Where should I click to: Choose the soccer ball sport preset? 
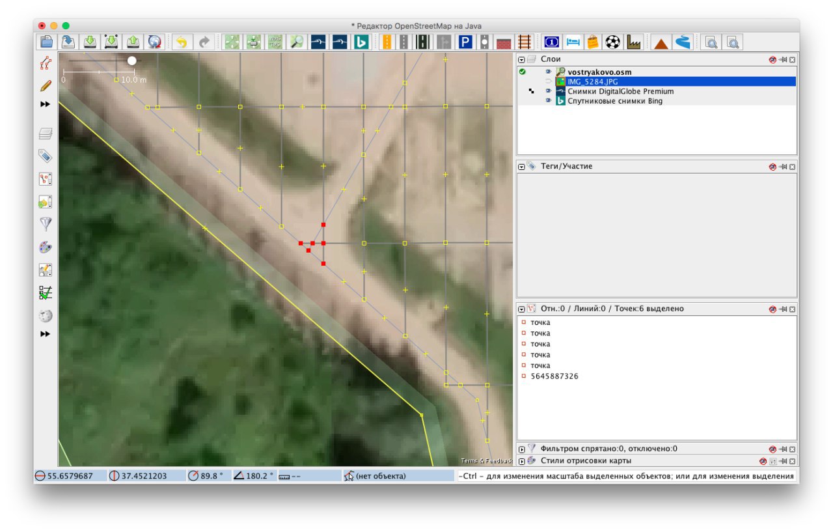coord(612,42)
